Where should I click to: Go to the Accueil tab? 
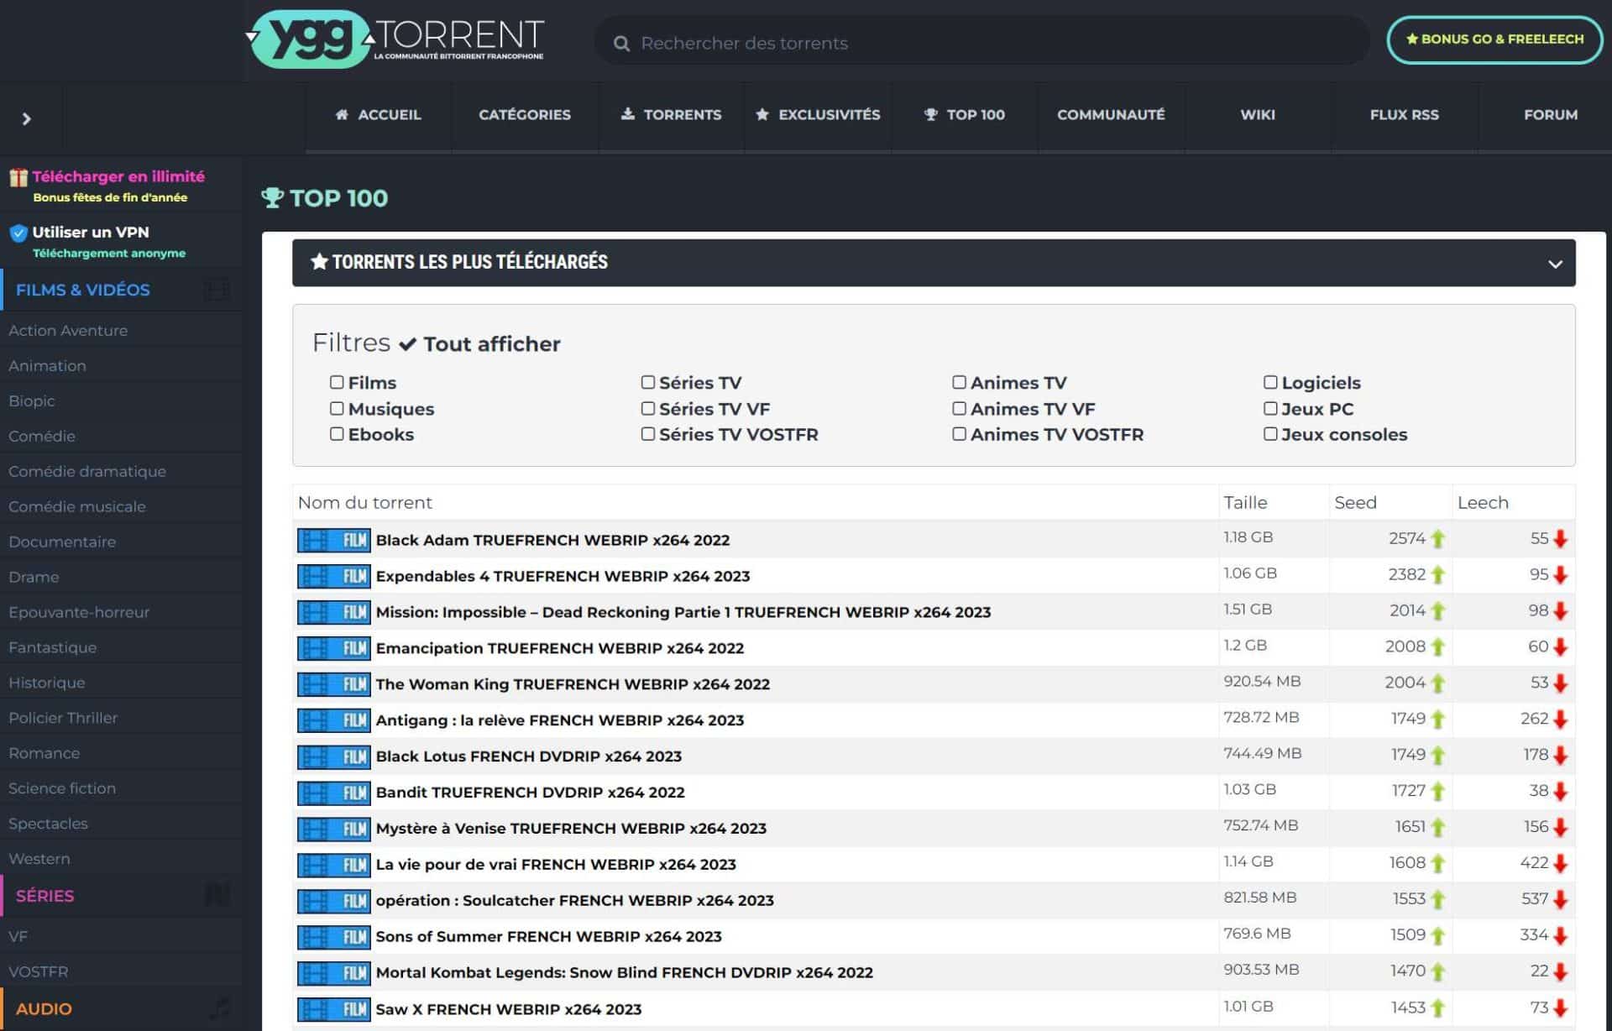point(378,115)
